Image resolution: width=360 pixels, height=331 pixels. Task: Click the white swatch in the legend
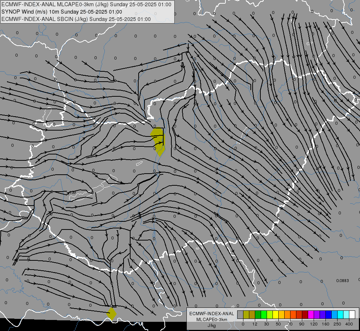click(x=352, y=314)
